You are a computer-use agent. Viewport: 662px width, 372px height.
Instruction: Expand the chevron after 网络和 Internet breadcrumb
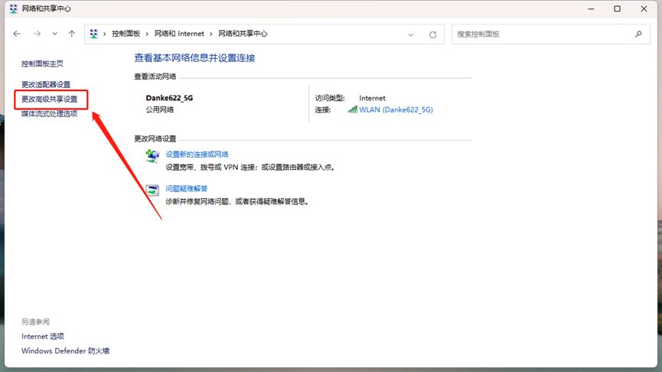(x=214, y=34)
